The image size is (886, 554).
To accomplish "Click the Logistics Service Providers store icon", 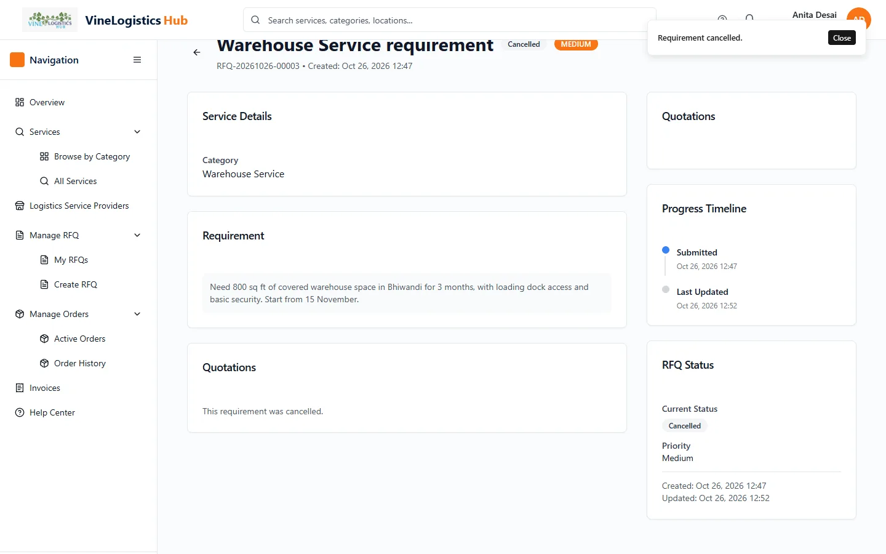I will tap(20, 206).
